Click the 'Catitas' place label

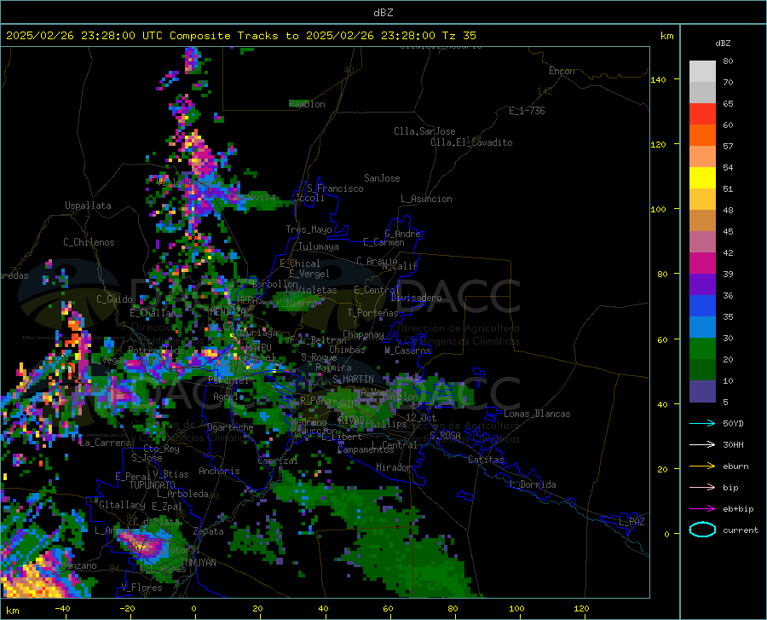coord(486,460)
